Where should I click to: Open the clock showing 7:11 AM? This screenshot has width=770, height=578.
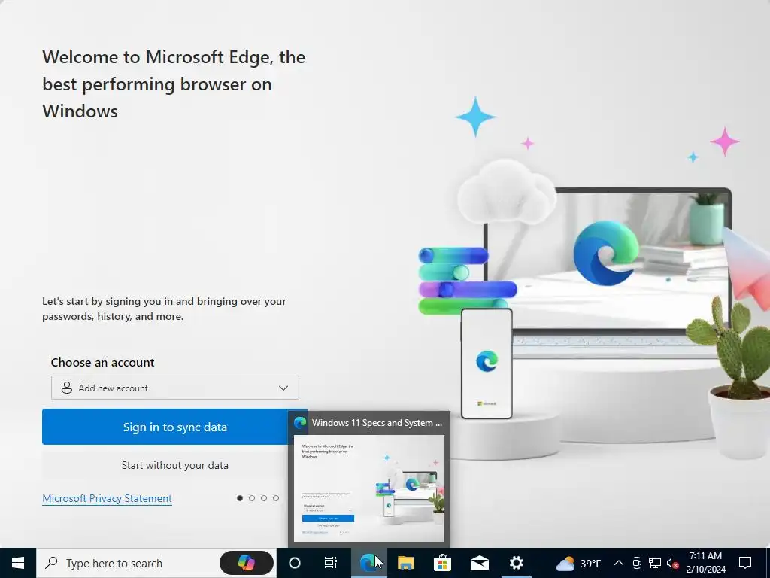[705, 563]
